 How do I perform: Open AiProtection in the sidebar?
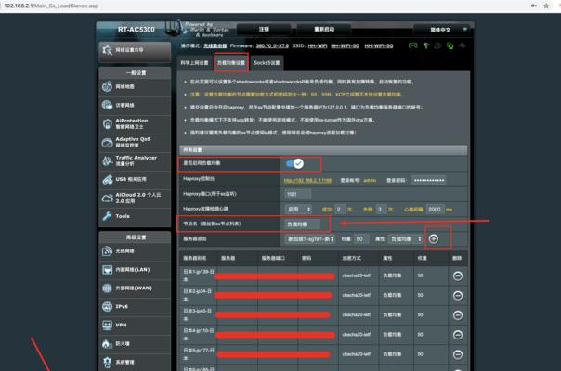click(135, 123)
